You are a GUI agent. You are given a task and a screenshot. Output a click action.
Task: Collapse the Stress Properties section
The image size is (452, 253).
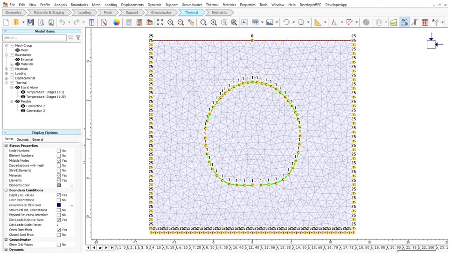click(x=6, y=146)
